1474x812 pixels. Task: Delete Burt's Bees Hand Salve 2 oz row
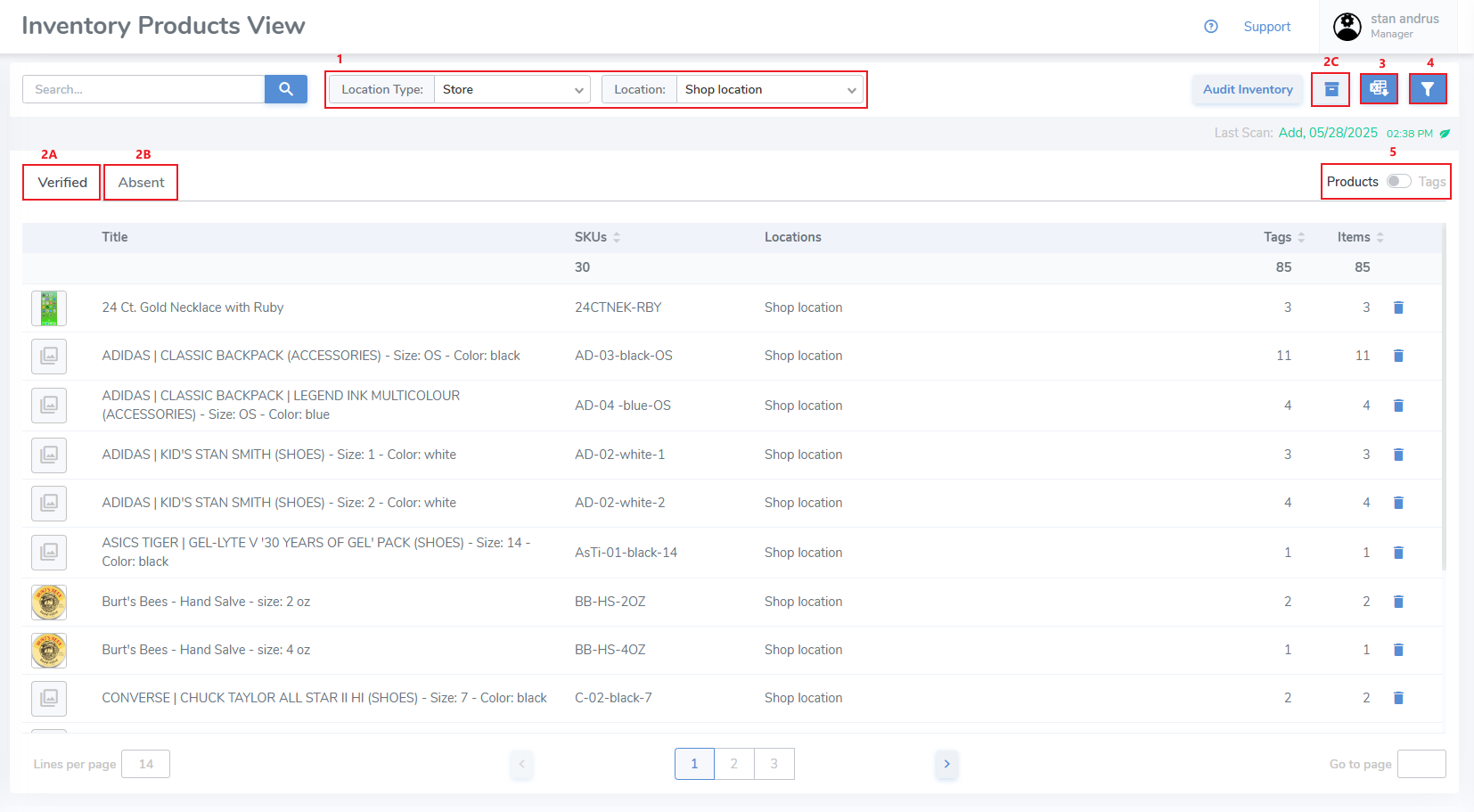[1398, 602]
